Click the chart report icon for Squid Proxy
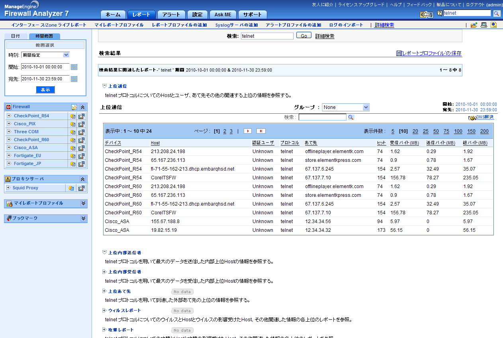503x338 pixels. point(81,188)
